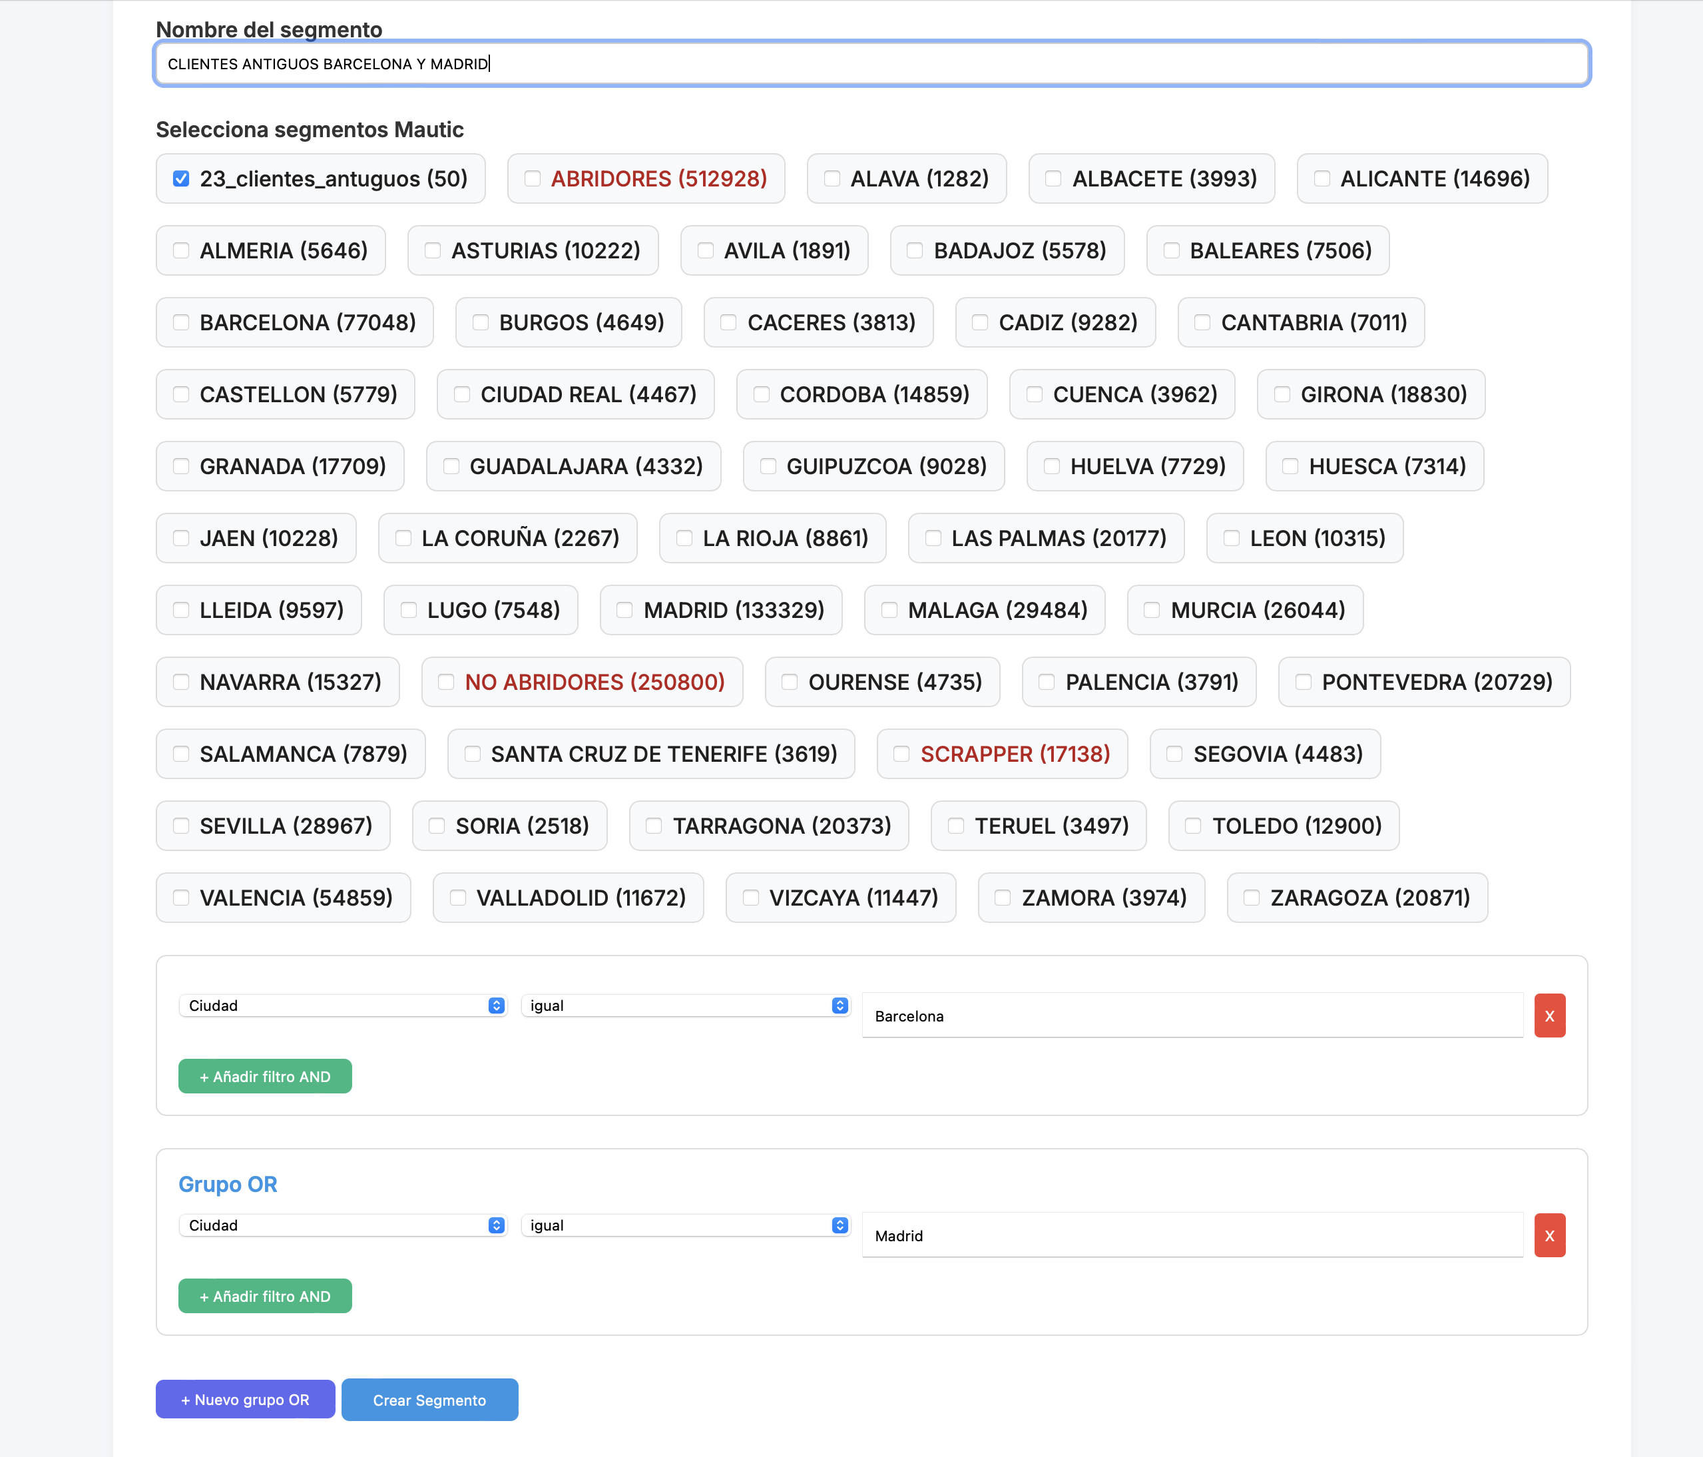The height and width of the screenshot is (1457, 1703).
Task: Remove the Barcelona filter with red X
Action: (1549, 1016)
